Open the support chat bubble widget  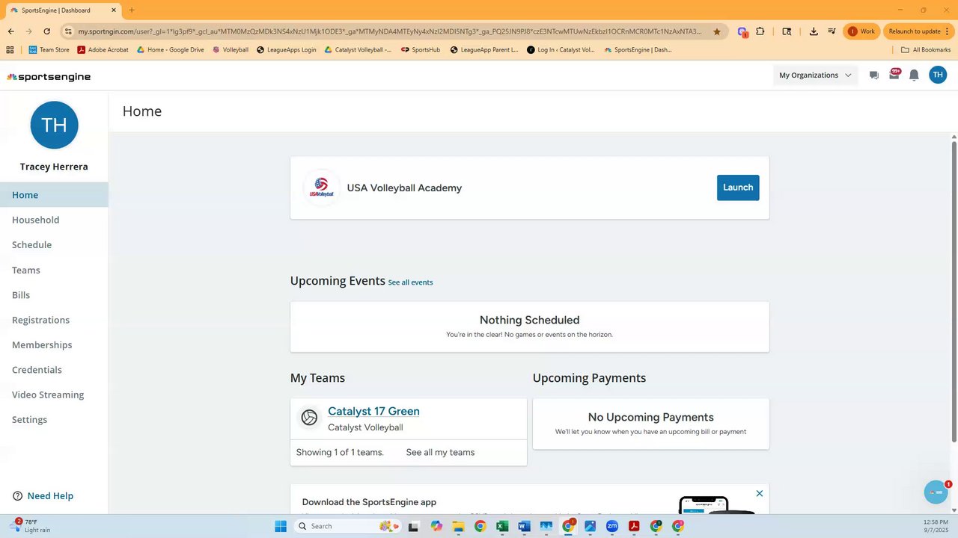936,492
